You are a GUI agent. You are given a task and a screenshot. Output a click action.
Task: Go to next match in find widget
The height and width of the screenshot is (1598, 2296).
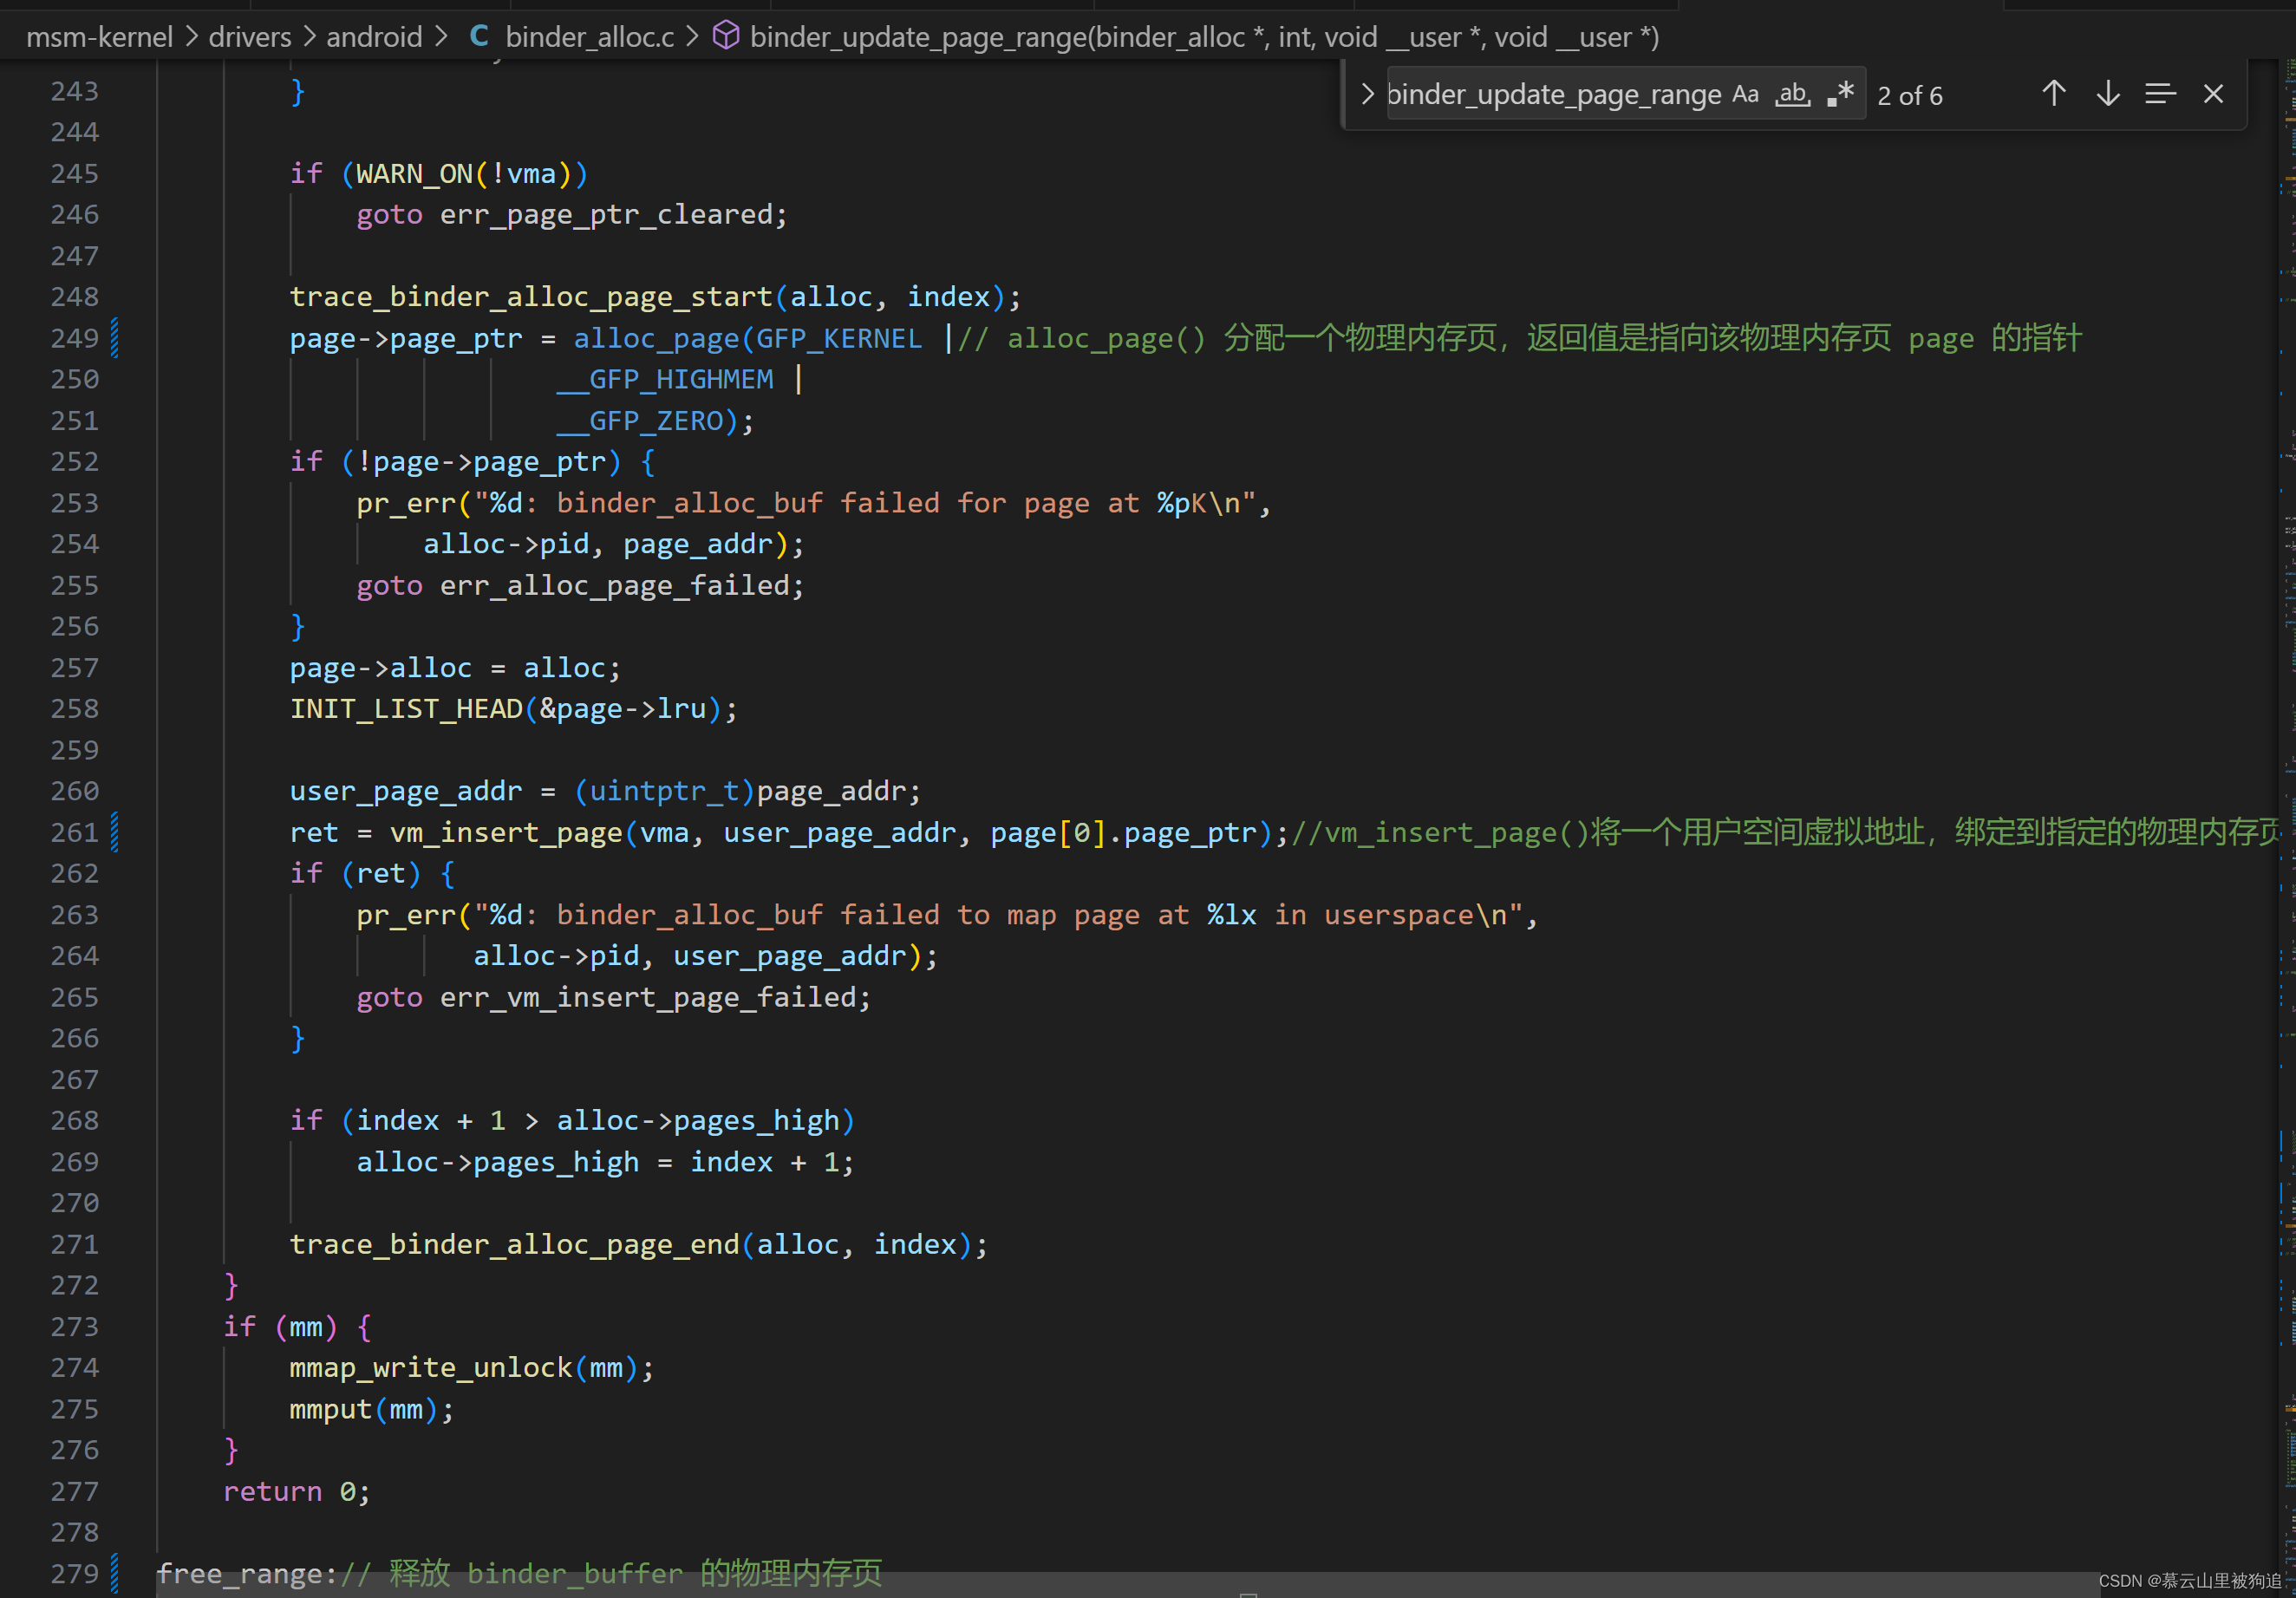[2107, 94]
